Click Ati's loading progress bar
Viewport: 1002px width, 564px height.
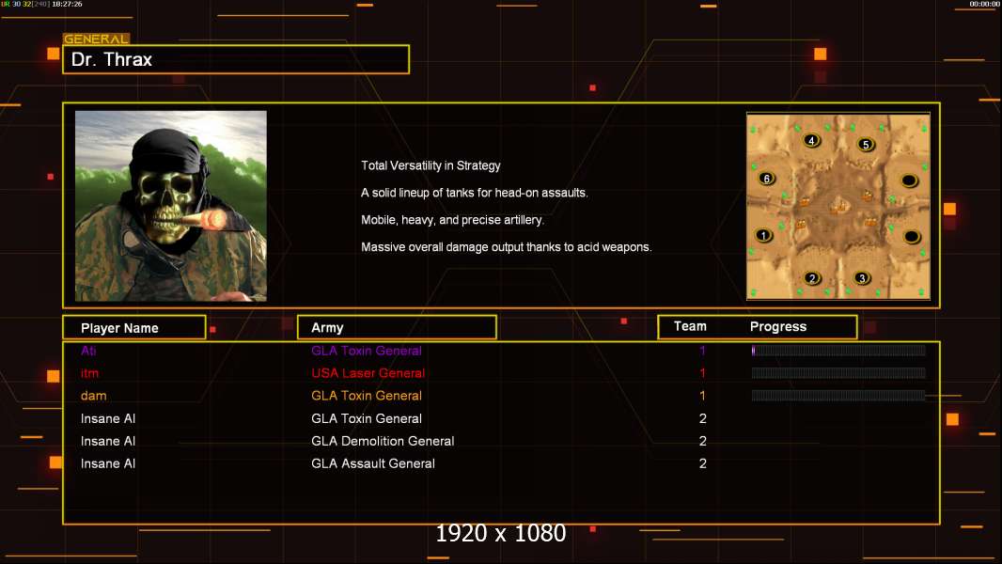click(838, 350)
